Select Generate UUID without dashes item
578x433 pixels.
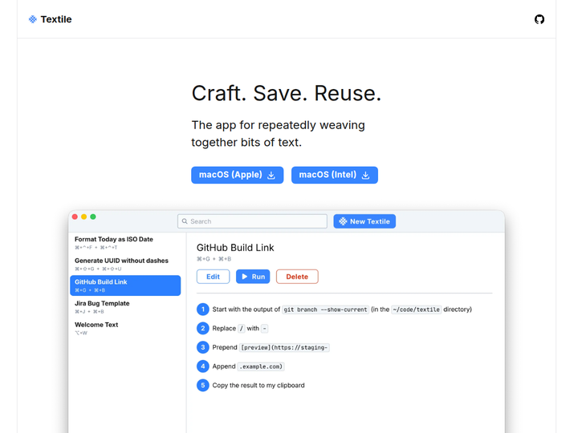click(x=125, y=265)
